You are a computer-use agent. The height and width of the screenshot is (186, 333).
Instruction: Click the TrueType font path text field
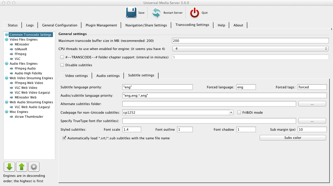[209, 121]
